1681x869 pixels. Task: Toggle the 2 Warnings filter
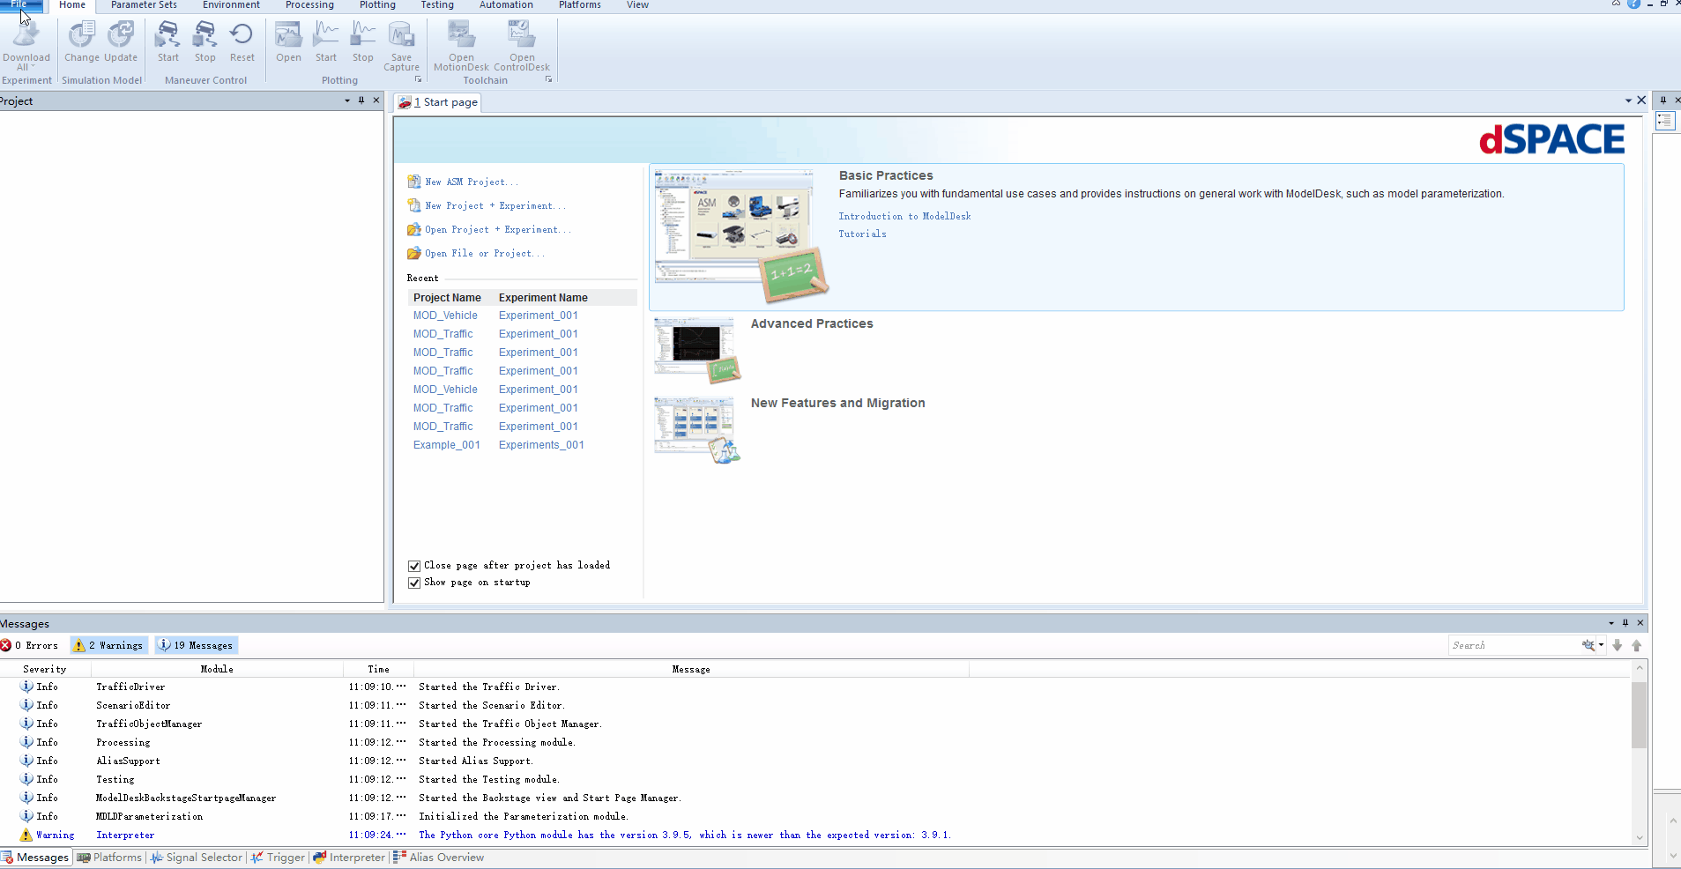pos(108,645)
